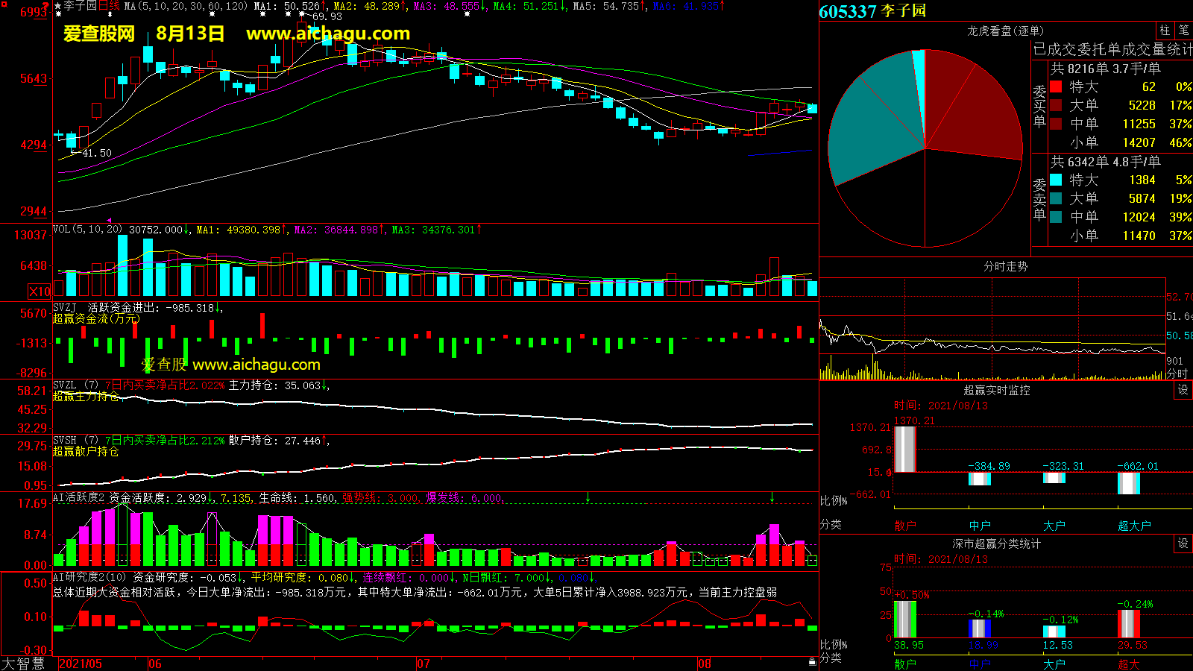This screenshot has width=1193, height=671.
Task: Click the 大智慧 logo in bottom-left corner
Action: click(24, 664)
